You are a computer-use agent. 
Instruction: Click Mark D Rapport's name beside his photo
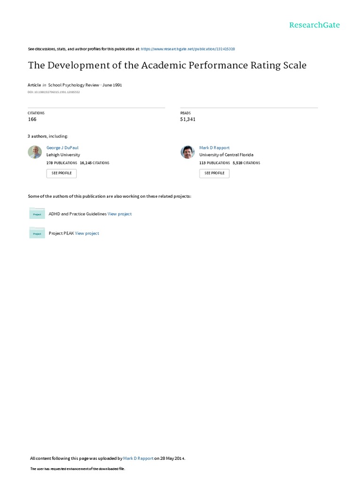tap(214, 147)
